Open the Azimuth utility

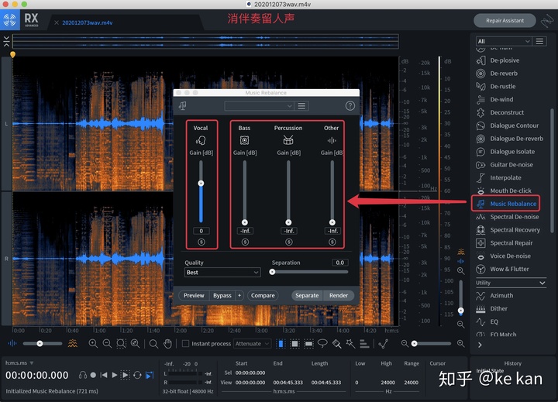click(x=494, y=296)
